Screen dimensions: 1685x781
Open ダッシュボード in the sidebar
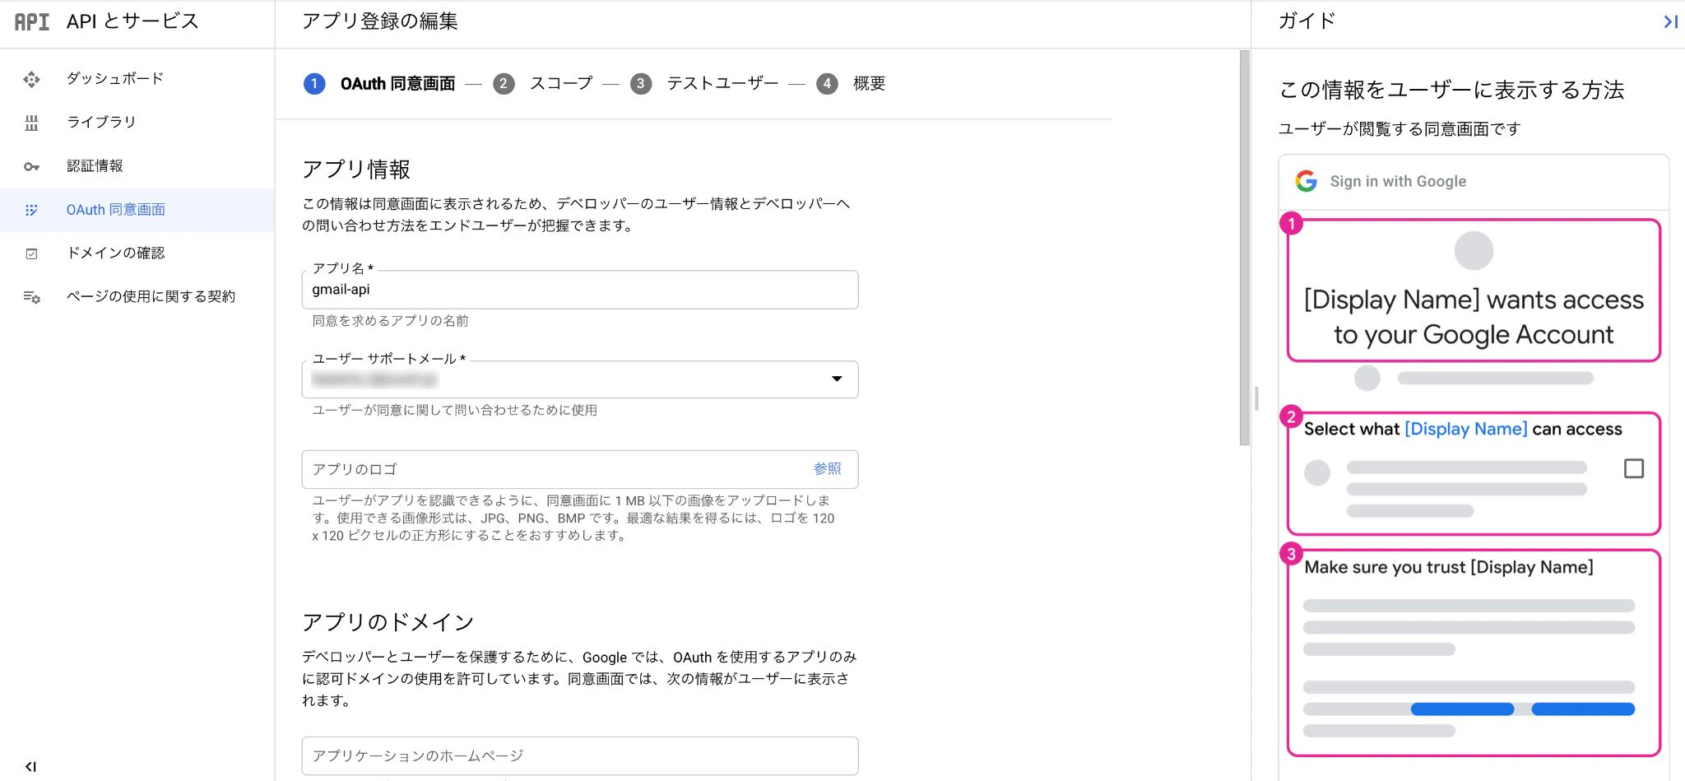[x=115, y=79]
